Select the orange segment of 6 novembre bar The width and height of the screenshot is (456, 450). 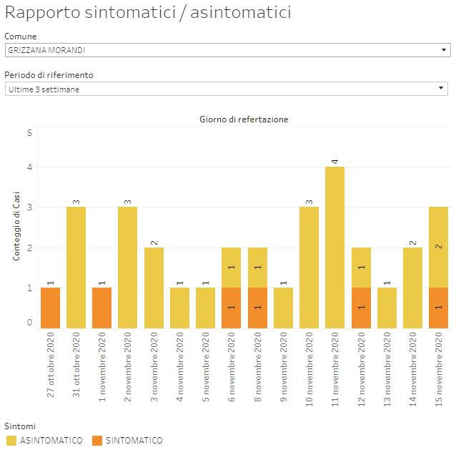pos(231,308)
